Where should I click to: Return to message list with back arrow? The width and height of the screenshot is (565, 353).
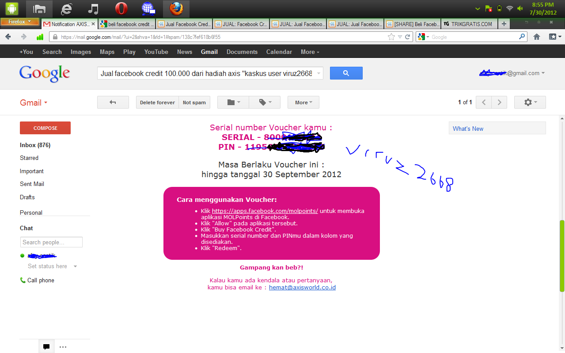click(x=113, y=102)
